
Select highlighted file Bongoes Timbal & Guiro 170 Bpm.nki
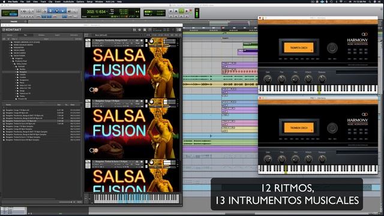[20, 121]
